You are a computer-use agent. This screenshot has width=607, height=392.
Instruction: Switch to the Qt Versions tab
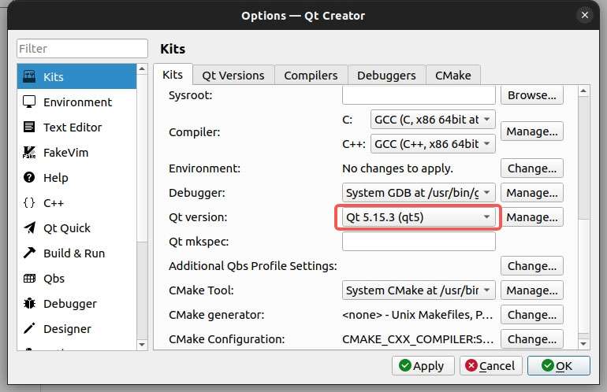pos(233,76)
